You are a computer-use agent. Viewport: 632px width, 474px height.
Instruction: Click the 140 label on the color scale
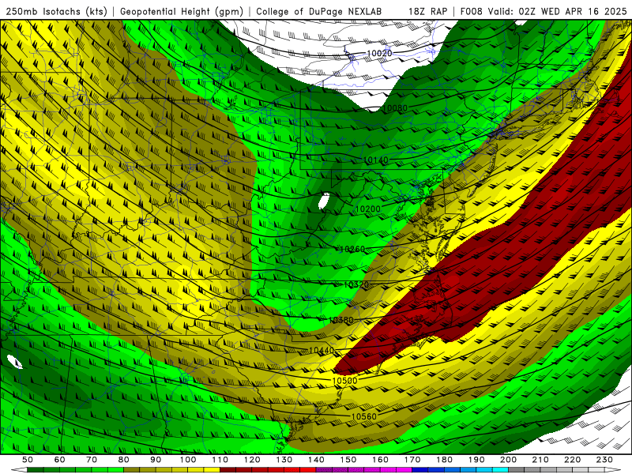pyautogui.click(x=316, y=460)
